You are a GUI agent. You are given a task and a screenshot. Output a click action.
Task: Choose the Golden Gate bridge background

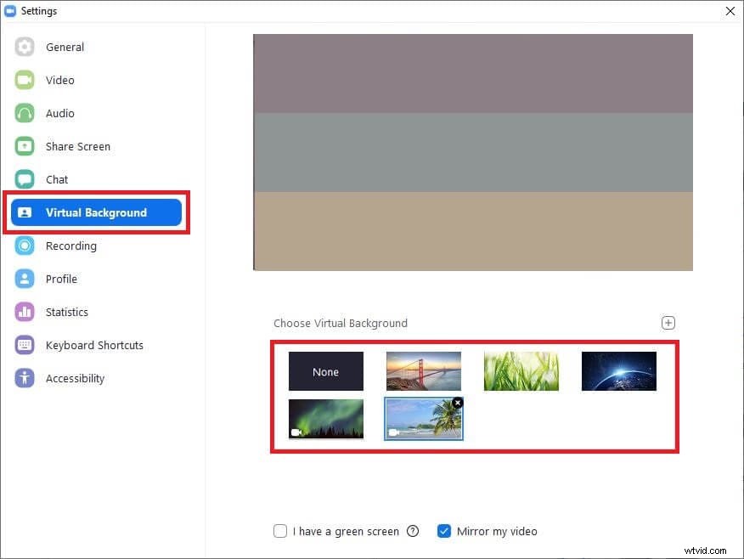(x=424, y=371)
